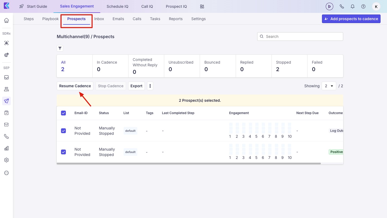Open the Home icon in sidebar
Image resolution: width=387 pixels, height=218 pixels.
[x=6, y=20]
